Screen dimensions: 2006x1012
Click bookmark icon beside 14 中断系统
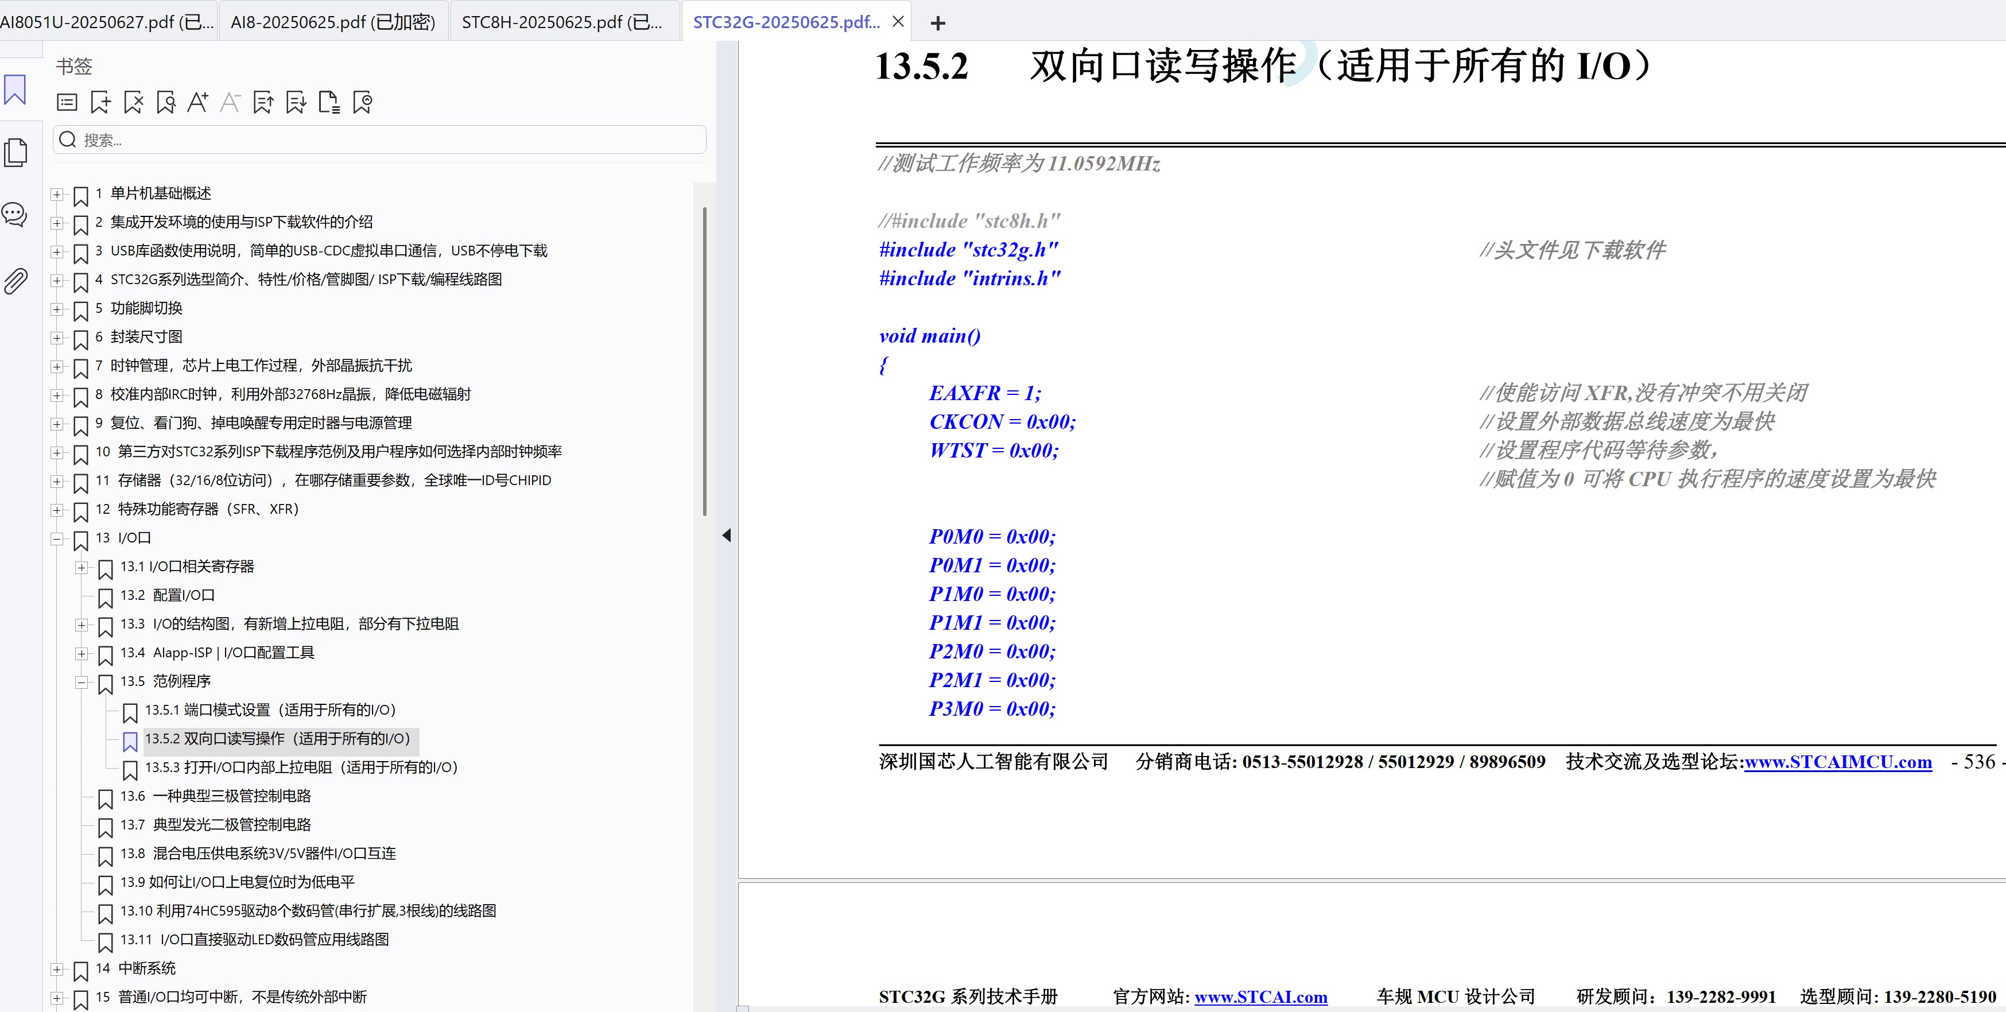pyautogui.click(x=80, y=971)
